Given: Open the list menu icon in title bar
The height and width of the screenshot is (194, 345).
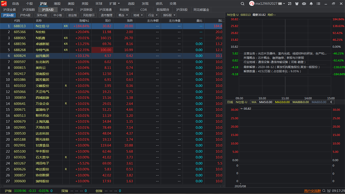Looking at the screenshot, I should [319, 4].
